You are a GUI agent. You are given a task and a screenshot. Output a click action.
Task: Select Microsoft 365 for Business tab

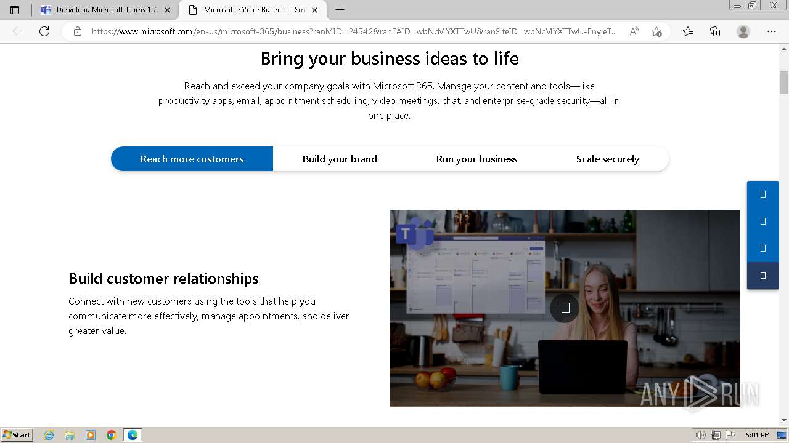[253, 10]
